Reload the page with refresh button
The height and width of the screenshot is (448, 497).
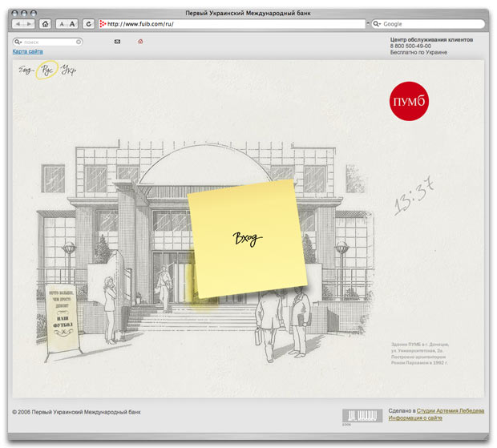coord(88,24)
